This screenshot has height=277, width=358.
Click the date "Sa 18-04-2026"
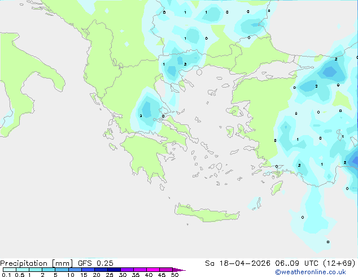[238, 263]
